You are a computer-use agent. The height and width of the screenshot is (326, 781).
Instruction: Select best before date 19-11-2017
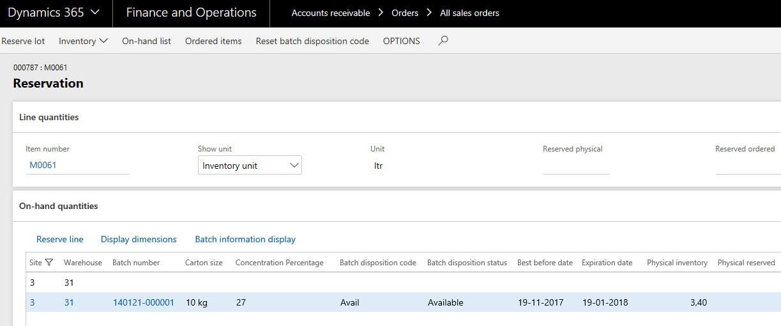pos(541,302)
